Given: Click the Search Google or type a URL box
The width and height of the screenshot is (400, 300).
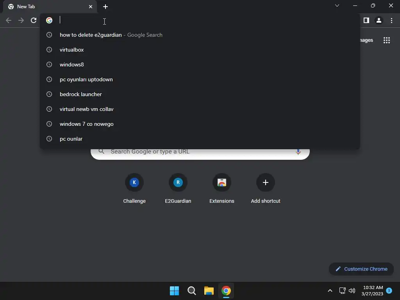Looking at the screenshot, I should pos(200,154).
